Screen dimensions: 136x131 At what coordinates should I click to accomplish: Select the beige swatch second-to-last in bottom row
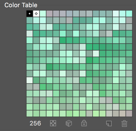pos(122,114)
